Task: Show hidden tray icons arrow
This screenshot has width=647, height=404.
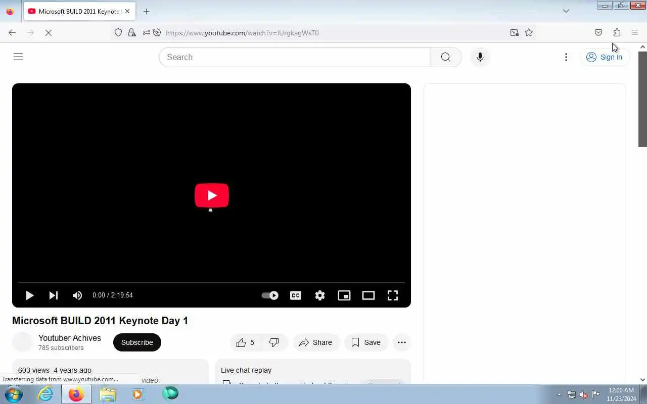Action: (x=559, y=395)
